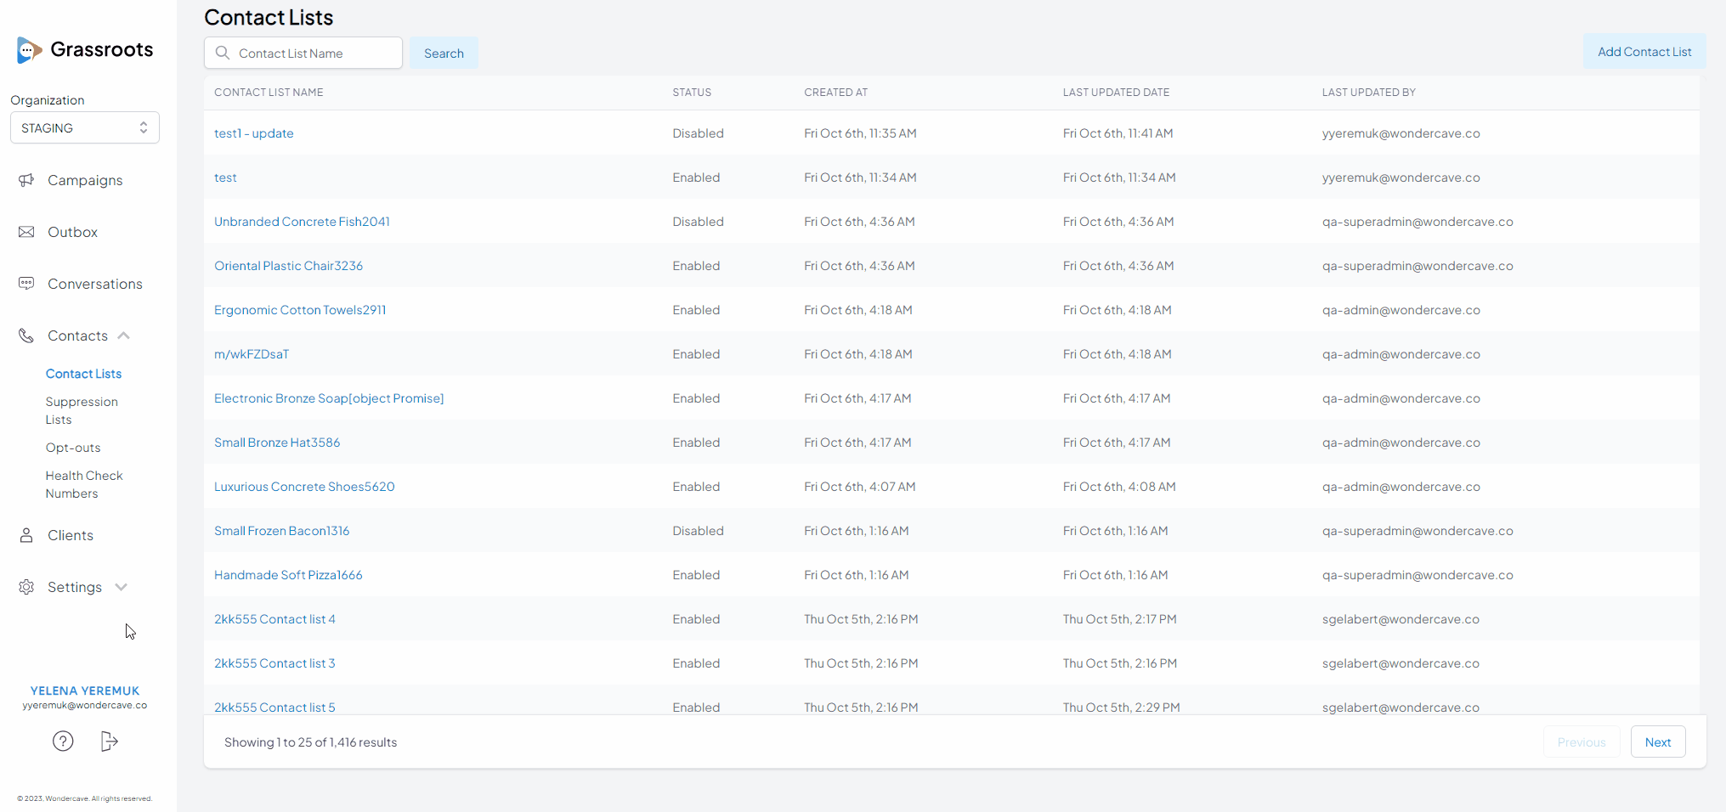Screen dimensions: 1726x812
Task: Expand the Settings menu chevron
Action: (x=122, y=587)
